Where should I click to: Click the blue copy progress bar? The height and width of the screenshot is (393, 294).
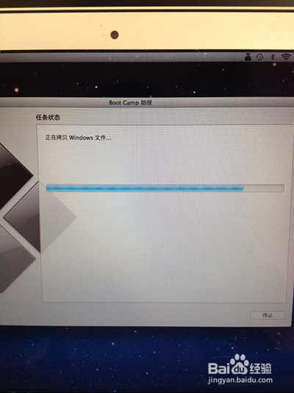pos(165,188)
